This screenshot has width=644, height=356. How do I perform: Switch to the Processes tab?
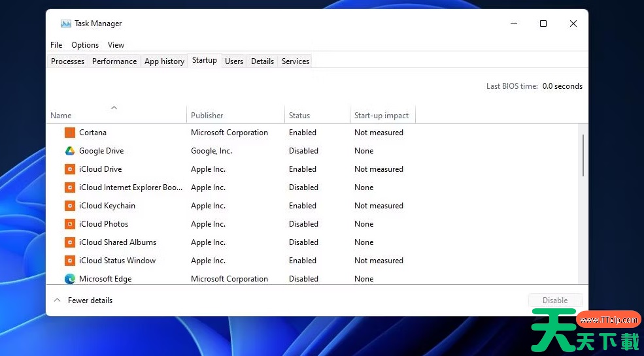(67, 61)
